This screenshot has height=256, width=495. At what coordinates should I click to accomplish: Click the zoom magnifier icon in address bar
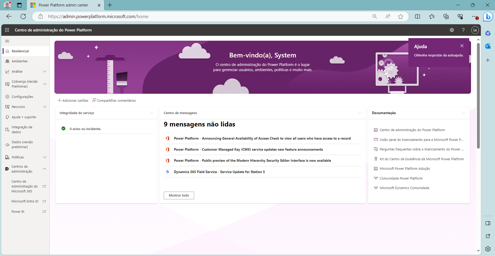pos(375,16)
